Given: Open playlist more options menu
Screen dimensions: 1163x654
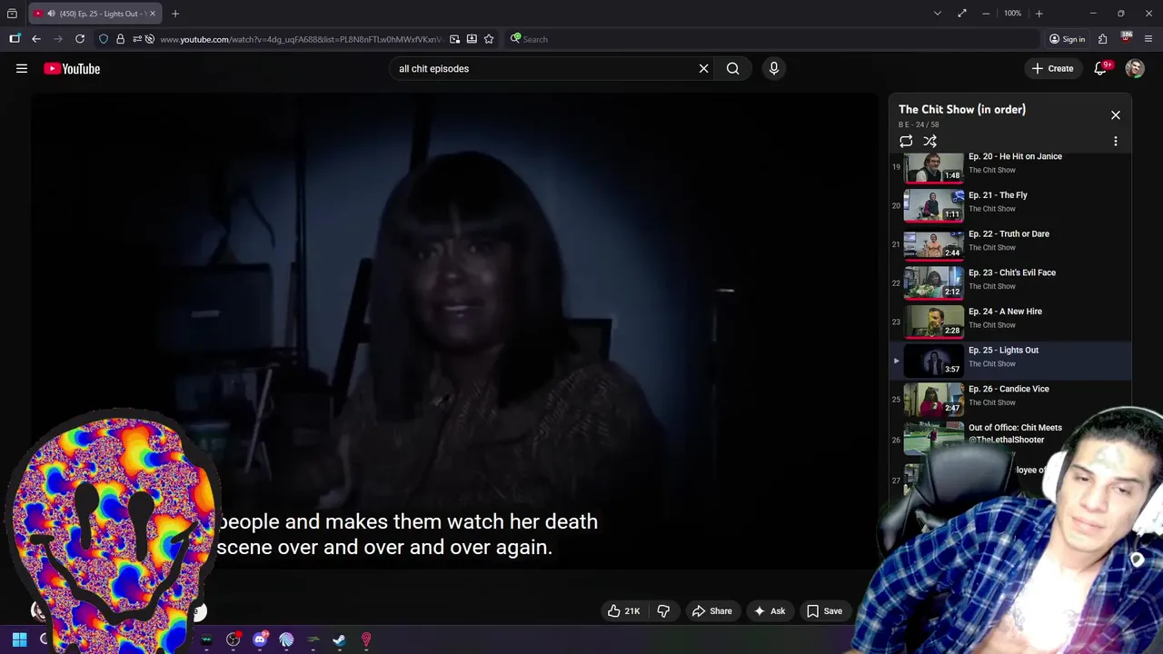Looking at the screenshot, I should [1116, 141].
